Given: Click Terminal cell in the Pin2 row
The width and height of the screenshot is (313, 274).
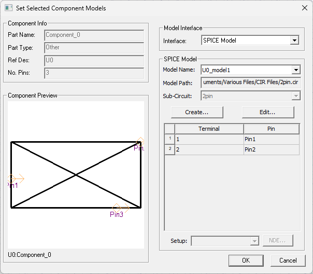Looking at the screenshot, I should [x=209, y=149].
